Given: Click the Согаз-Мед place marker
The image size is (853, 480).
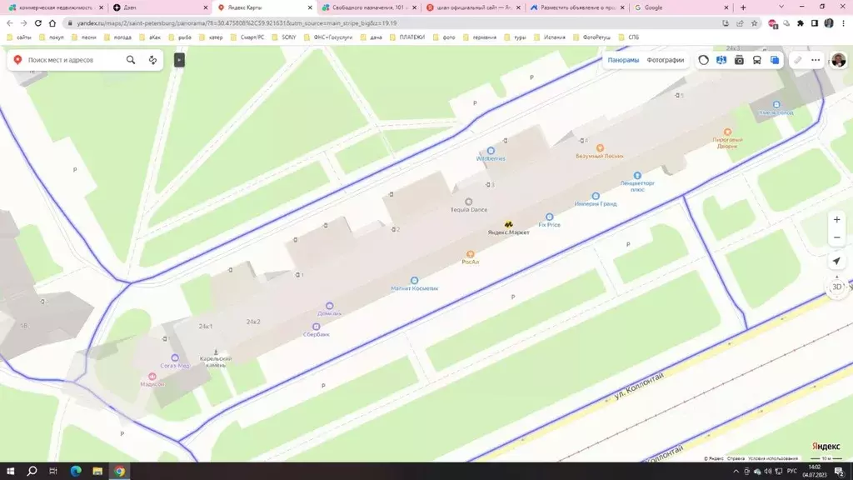Looking at the screenshot, I should point(175,358).
